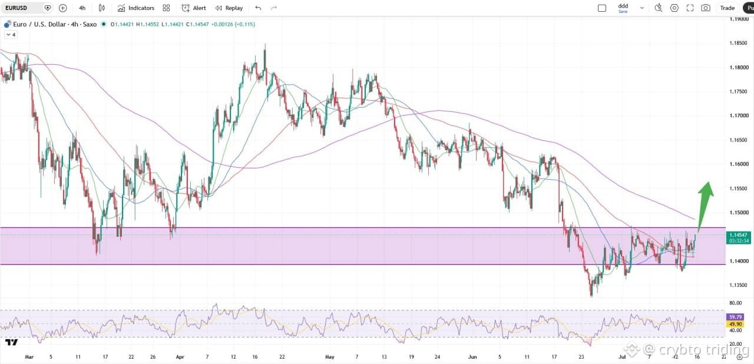Click the dark Publish button
Viewport: 754px width, 364px height.
coord(748,8)
